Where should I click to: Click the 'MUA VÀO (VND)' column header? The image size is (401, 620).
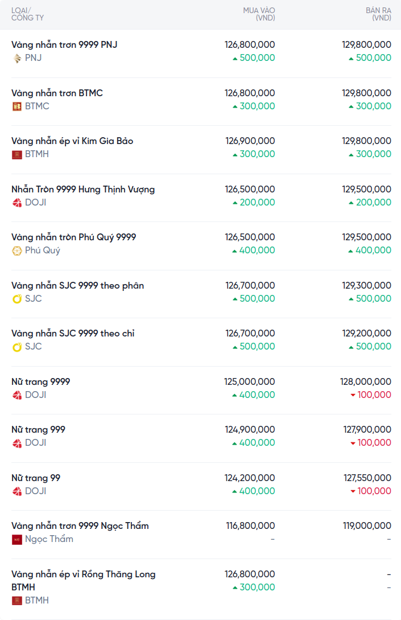coord(259,14)
